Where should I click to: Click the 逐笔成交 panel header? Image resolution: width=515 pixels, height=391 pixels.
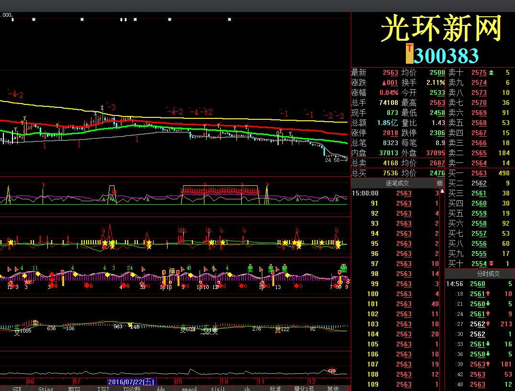click(397, 183)
